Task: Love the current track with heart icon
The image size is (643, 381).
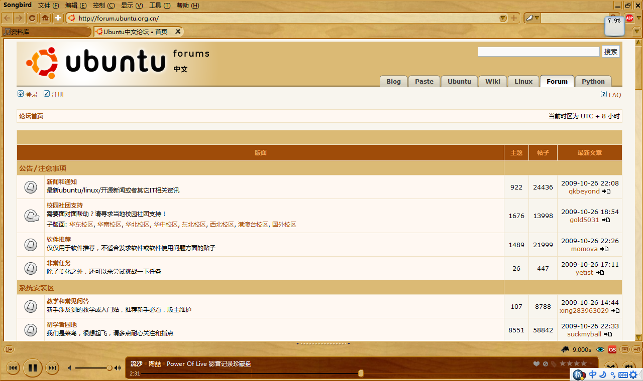Action: 537,364
